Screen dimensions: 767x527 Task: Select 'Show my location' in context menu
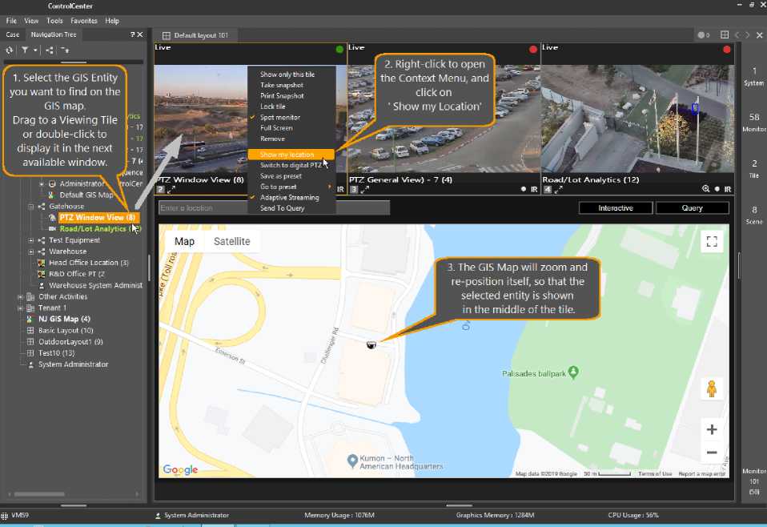tap(287, 155)
